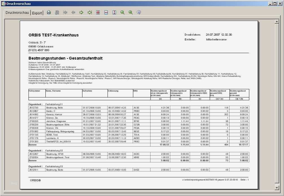Click the name 'Karaca, Hamza'
The image size is (284, 196).
click(x=54, y=114)
